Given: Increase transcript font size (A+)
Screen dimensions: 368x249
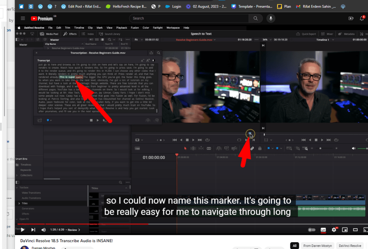Looking at the screenshot, I should click(x=148, y=60).
